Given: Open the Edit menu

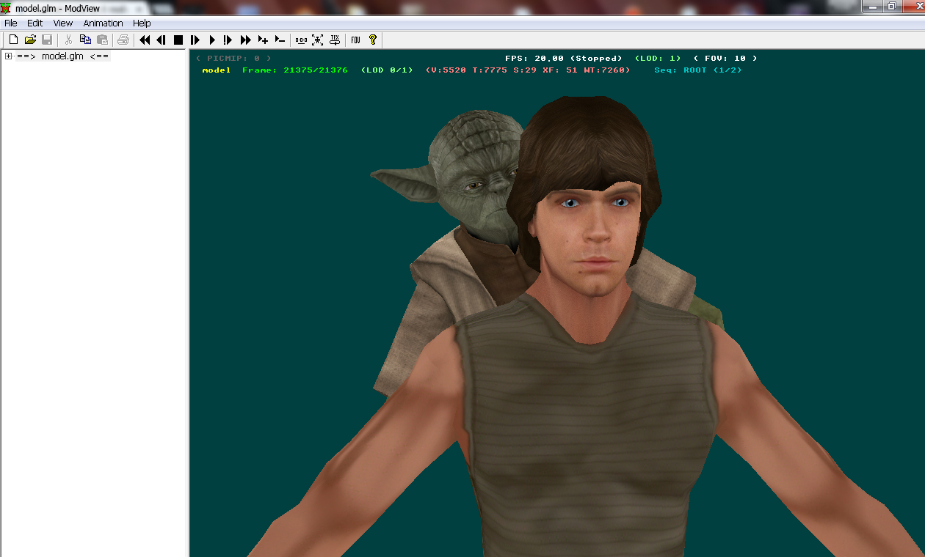Looking at the screenshot, I should pyautogui.click(x=35, y=23).
